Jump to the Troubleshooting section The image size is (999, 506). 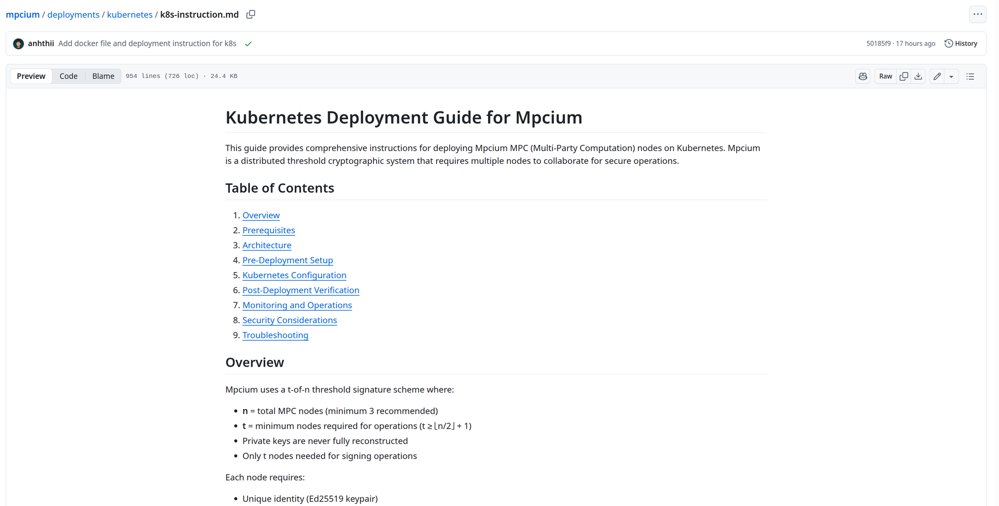point(275,335)
